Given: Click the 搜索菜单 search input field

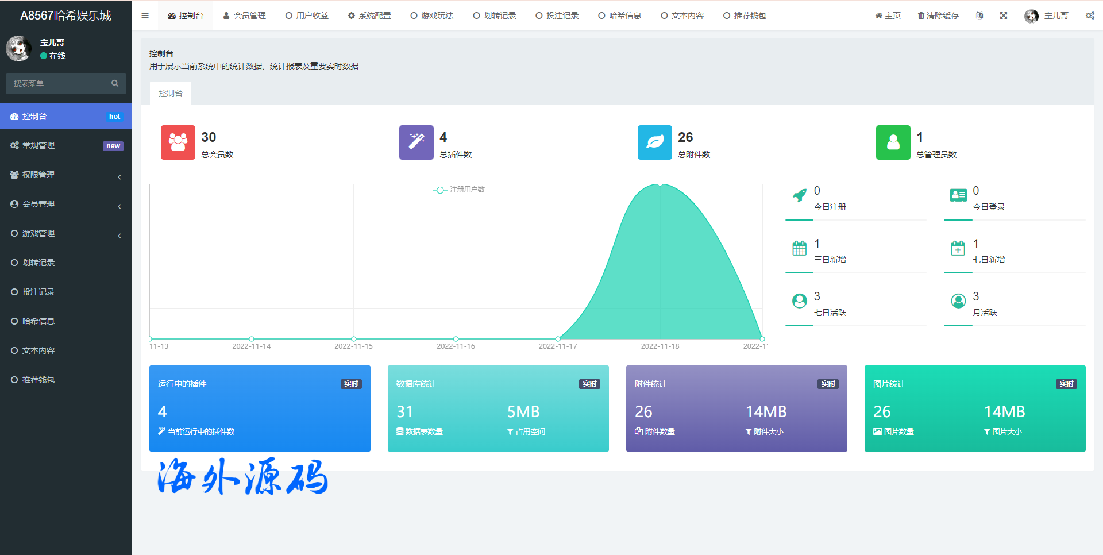Looking at the screenshot, I should click(x=57, y=83).
